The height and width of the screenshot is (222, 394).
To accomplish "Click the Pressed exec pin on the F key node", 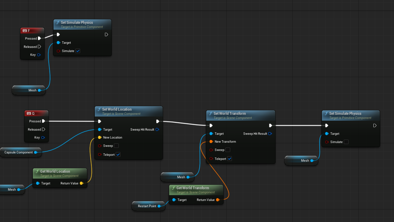I will [x=39, y=39].
